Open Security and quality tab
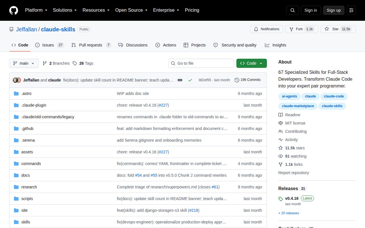The width and height of the screenshot is (365, 228). (x=235, y=45)
